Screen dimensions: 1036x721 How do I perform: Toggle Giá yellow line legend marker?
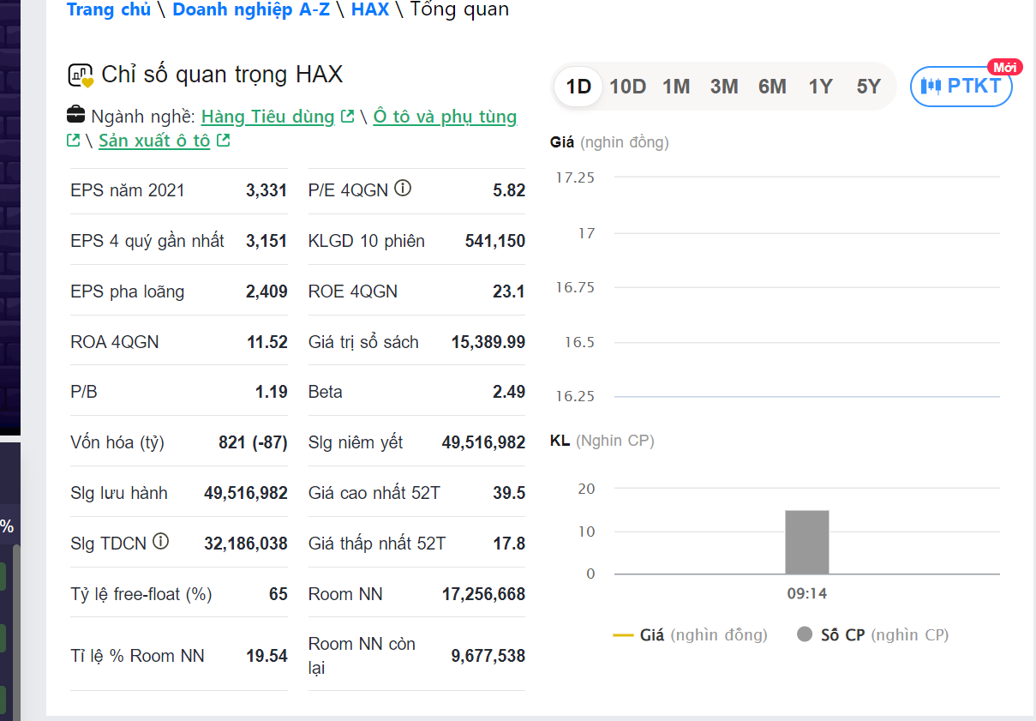[x=623, y=635]
